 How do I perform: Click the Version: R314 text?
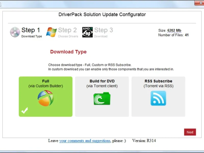[x=144, y=141]
